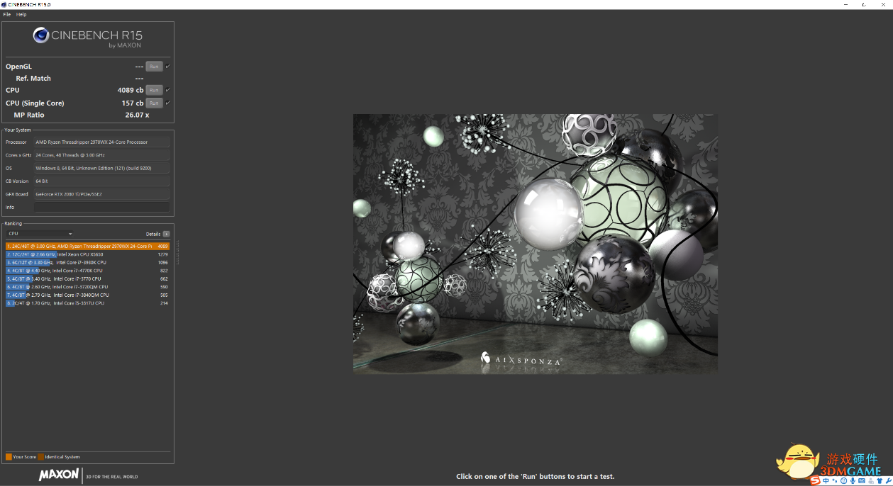
Task: Select the Intel Core i7-3770 ranking row
Action: pos(87,278)
